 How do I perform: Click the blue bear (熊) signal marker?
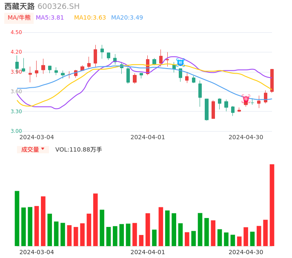(x=180, y=62)
